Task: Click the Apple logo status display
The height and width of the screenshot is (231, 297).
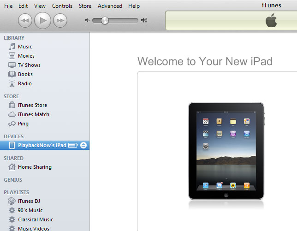Action: pyautogui.click(x=271, y=20)
